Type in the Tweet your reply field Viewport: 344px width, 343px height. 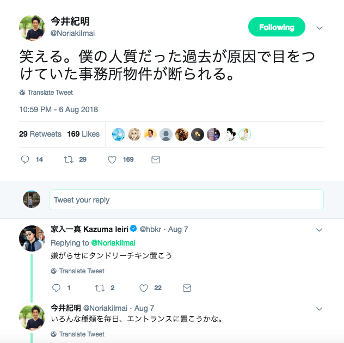[186, 200]
